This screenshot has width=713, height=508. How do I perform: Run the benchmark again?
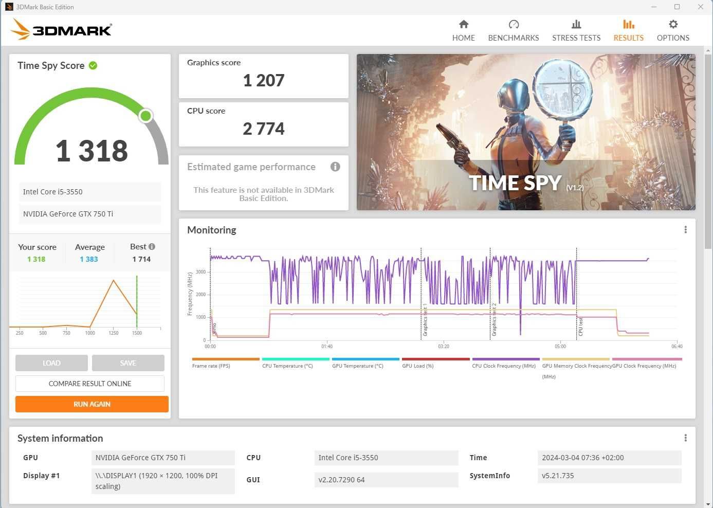[92, 404]
